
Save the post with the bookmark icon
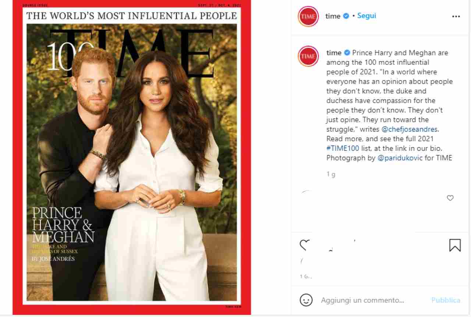455,245
